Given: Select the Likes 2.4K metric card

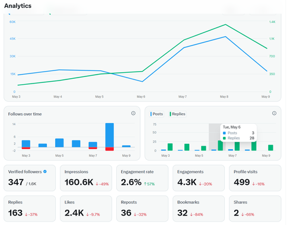Looking at the screenshot, I should click(86, 208).
